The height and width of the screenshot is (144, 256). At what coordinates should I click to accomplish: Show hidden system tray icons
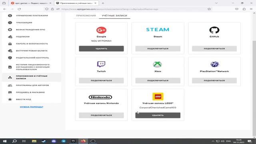pyautogui.click(x=213, y=141)
